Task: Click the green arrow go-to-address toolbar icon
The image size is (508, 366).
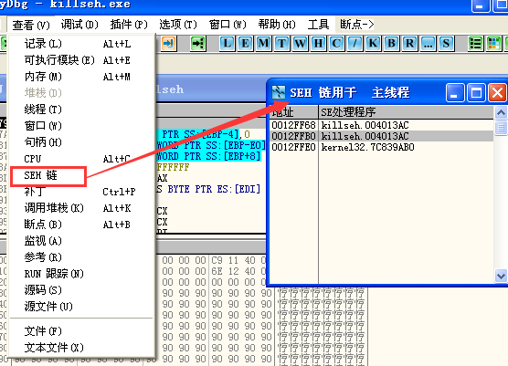Action: pos(198,43)
